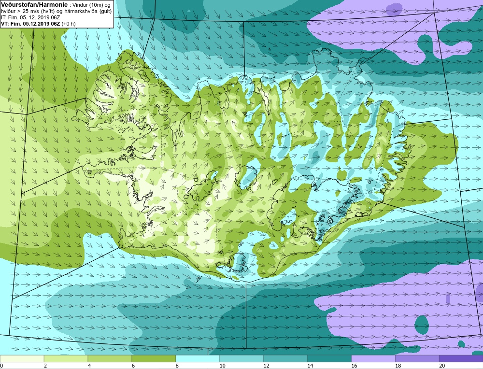Click the legend tick label '0'
This screenshot has height=369, width=483.
[2, 366]
